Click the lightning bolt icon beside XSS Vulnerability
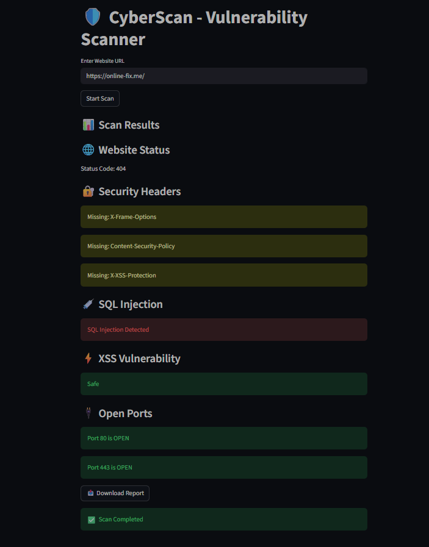Image resolution: width=429 pixels, height=547 pixels. 88,359
